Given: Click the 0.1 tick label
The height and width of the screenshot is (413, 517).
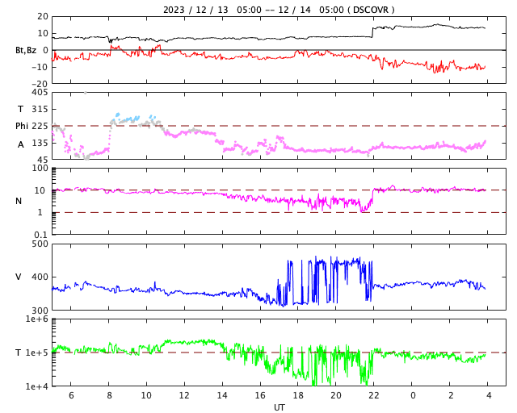Looking at the screenshot, I should (x=41, y=235).
